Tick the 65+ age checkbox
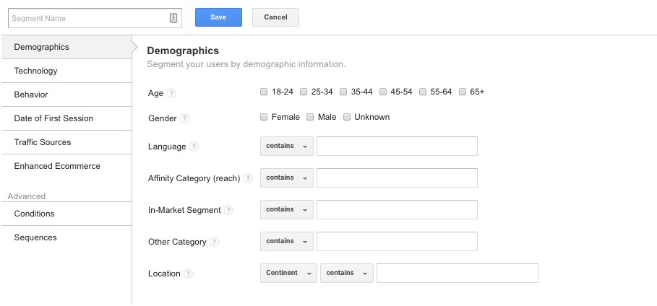Screen dimensions: 657x306 tap(462, 92)
